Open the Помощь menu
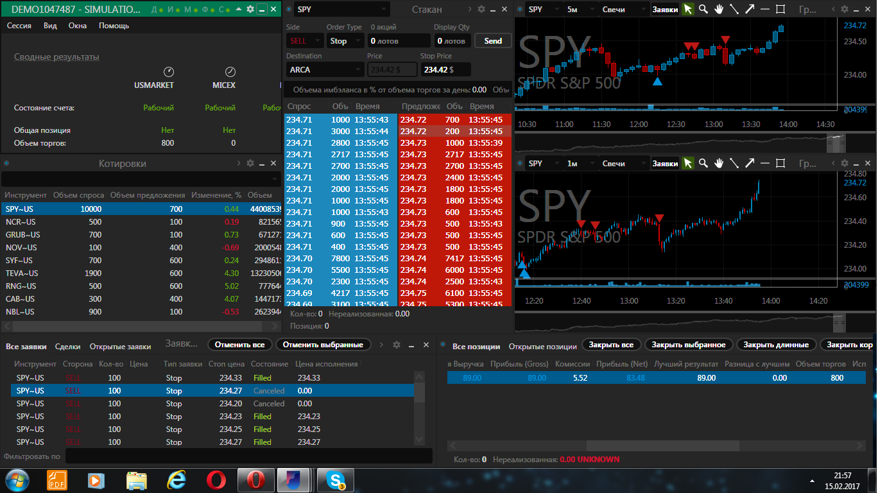Screen dimensions: 887x493 (114, 26)
